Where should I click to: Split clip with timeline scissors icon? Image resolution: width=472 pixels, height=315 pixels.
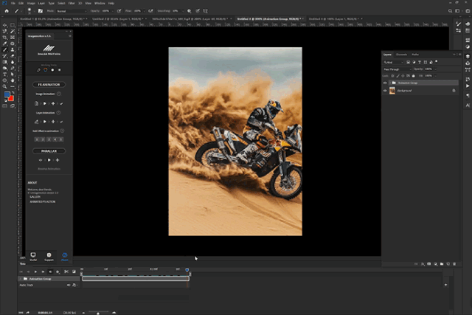coord(65,271)
